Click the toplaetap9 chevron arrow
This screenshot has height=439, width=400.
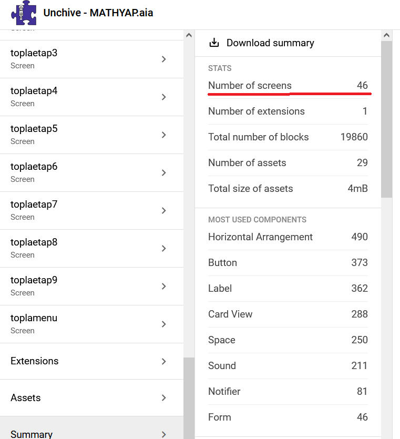coord(164,286)
